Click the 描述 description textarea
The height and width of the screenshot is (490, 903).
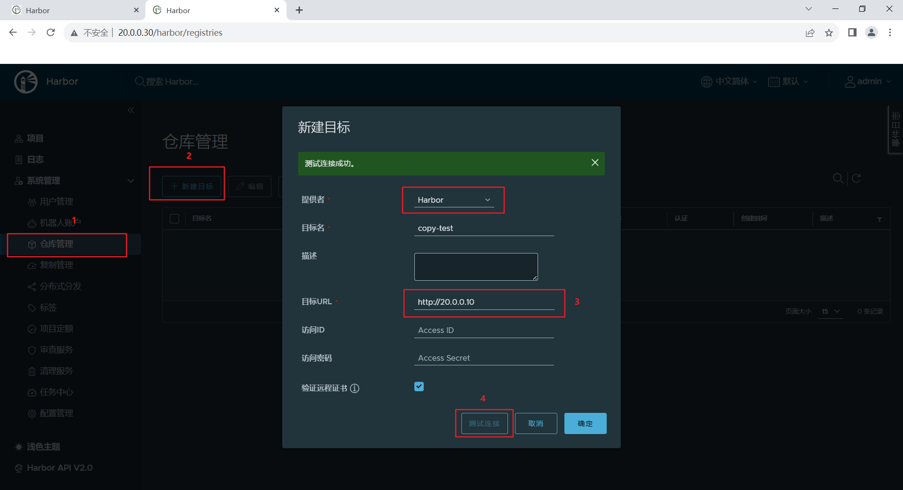coord(476,267)
